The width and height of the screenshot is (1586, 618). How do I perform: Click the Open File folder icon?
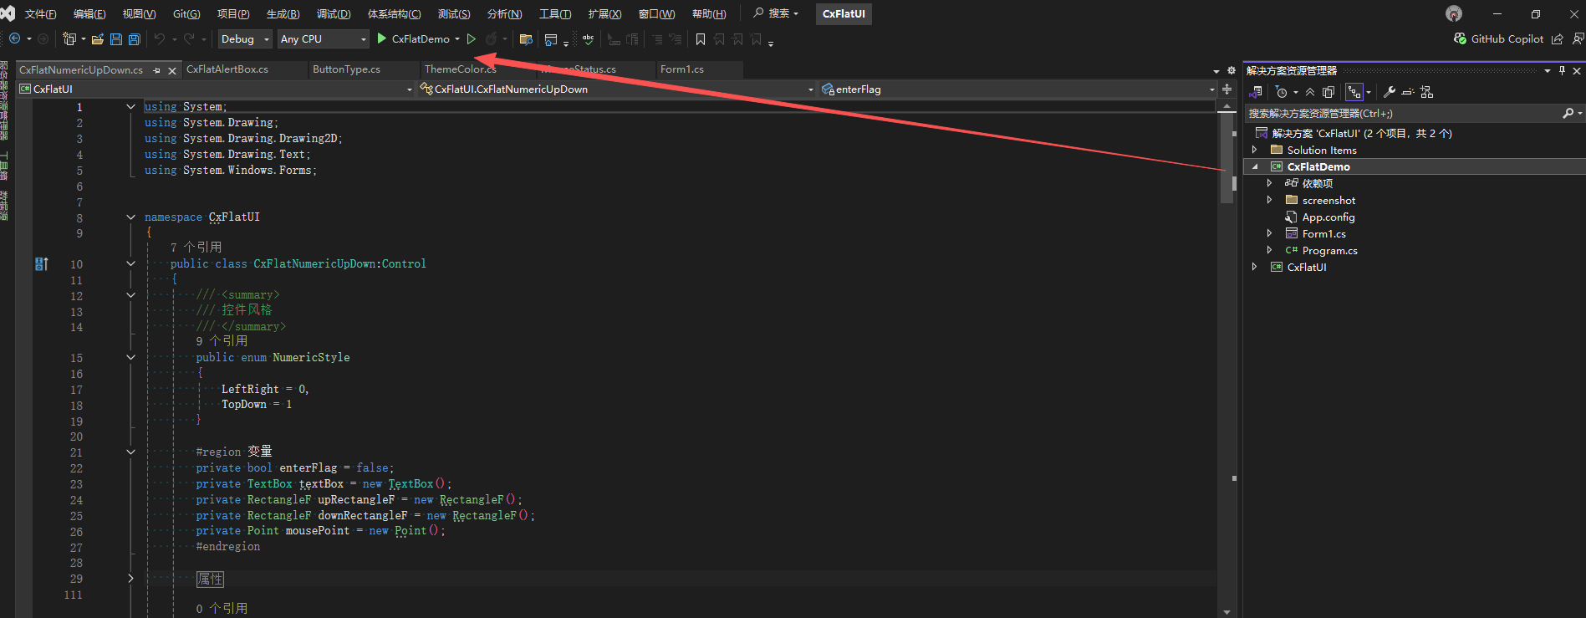pos(98,39)
